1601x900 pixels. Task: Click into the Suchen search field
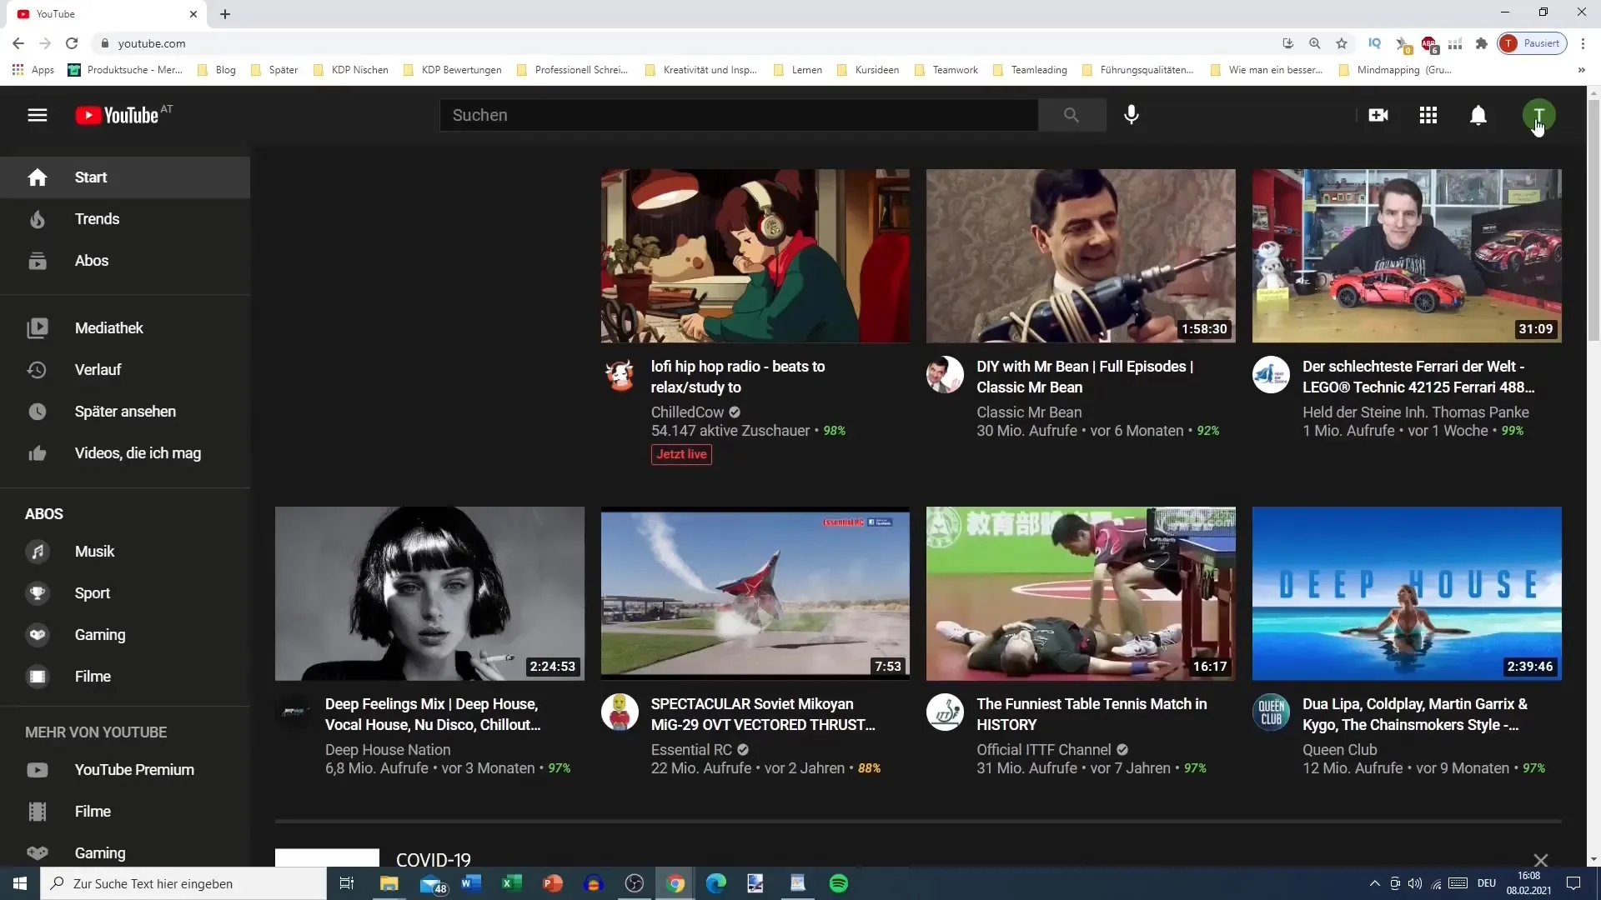[739, 115]
